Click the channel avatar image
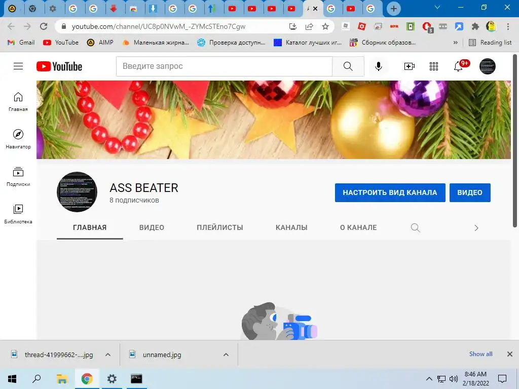519x389 pixels. click(77, 192)
